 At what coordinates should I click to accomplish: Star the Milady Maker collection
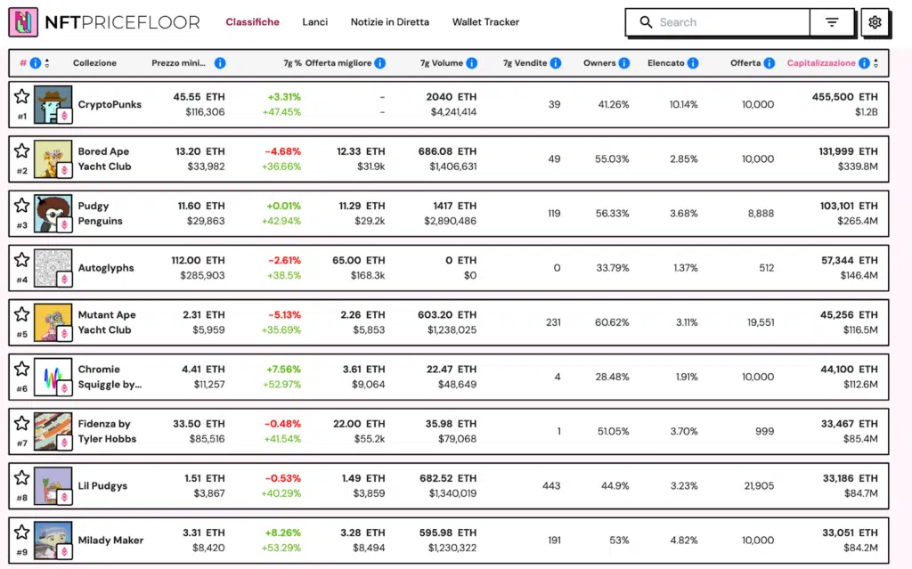click(22, 532)
